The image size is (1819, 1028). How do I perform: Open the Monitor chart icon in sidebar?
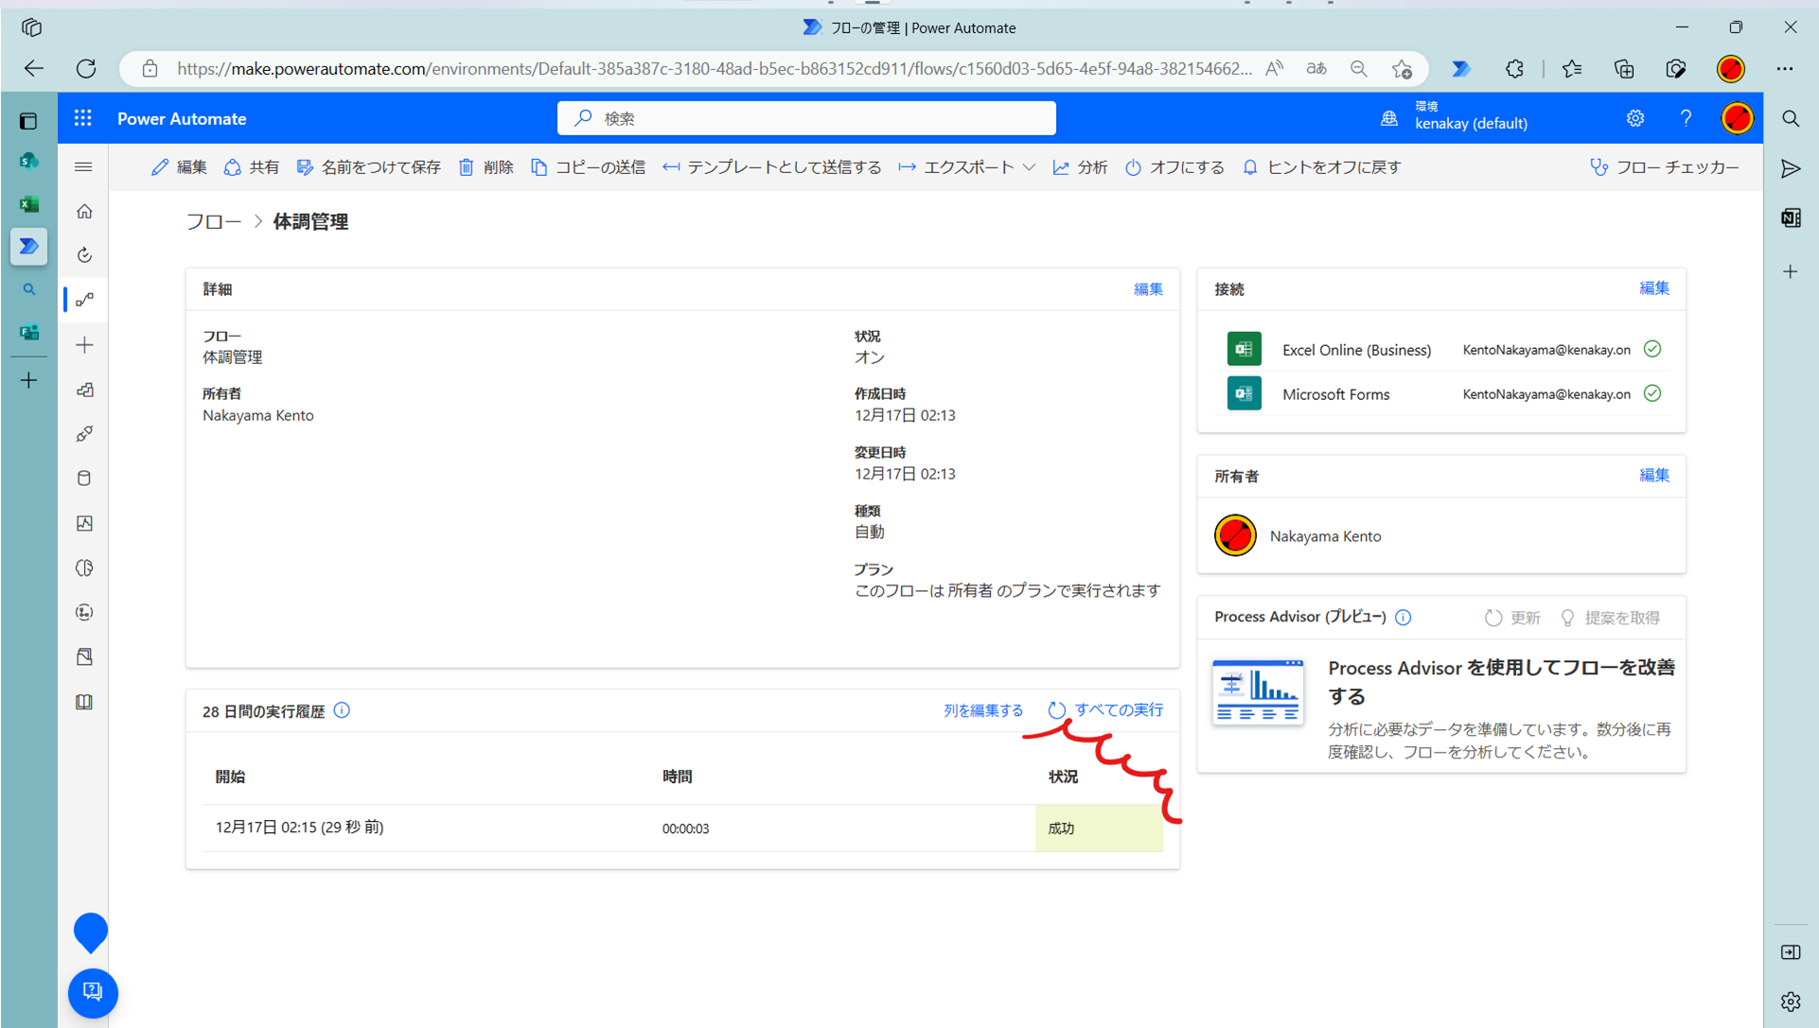tap(84, 523)
